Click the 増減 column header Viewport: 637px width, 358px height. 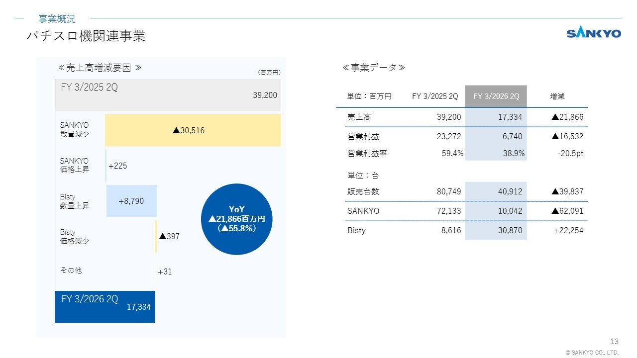tap(557, 96)
